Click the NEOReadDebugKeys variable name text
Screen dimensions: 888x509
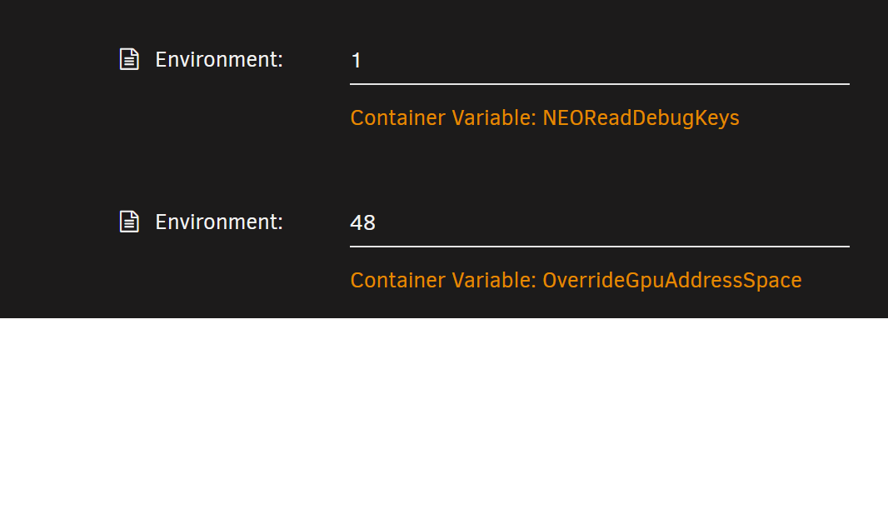coord(641,118)
